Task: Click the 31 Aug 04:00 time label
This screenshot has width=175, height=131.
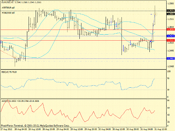Action: tap(147, 129)
